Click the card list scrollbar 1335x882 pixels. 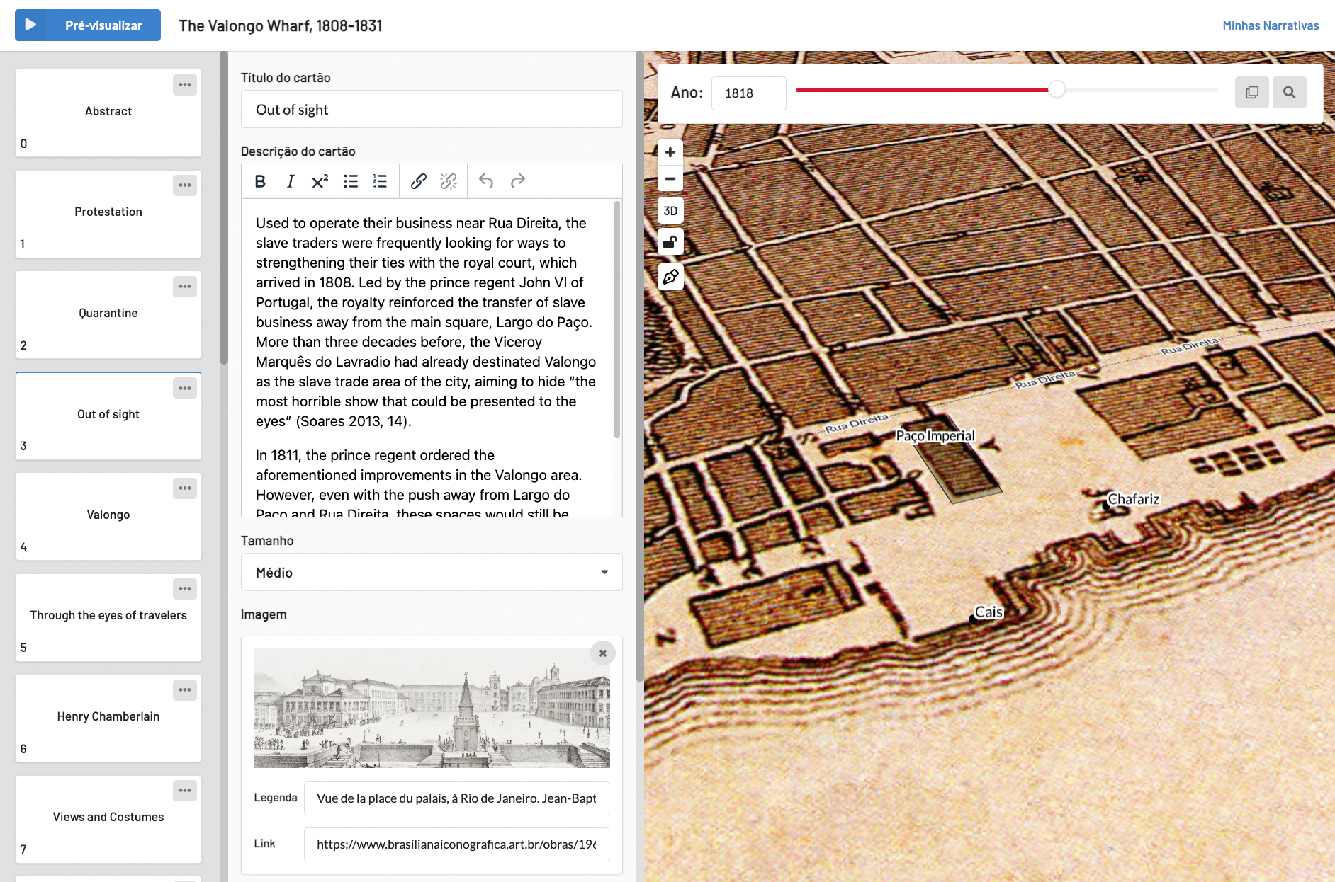click(x=224, y=208)
